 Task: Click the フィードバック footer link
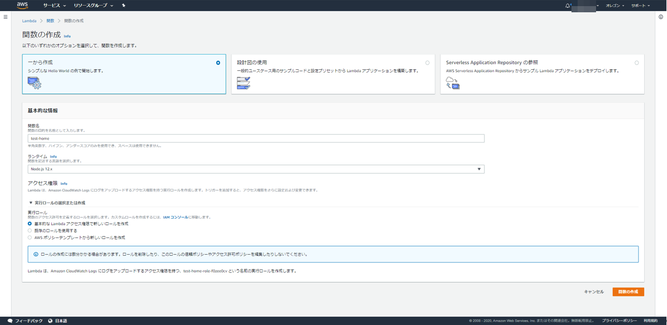pyautogui.click(x=29, y=321)
